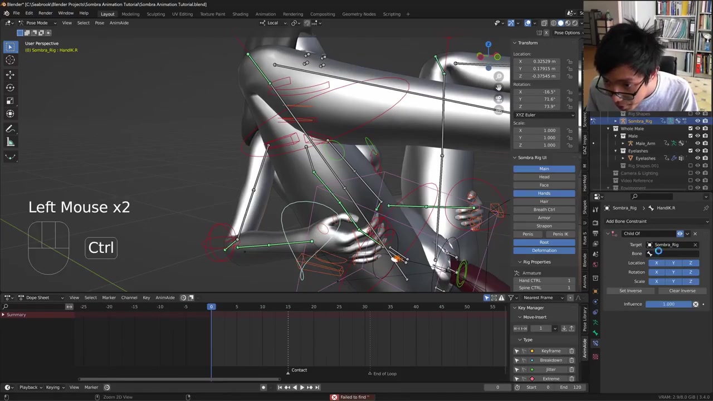713x401 pixels.
Task: Delete Keyframe type keys with trash icon
Action: tap(572, 351)
